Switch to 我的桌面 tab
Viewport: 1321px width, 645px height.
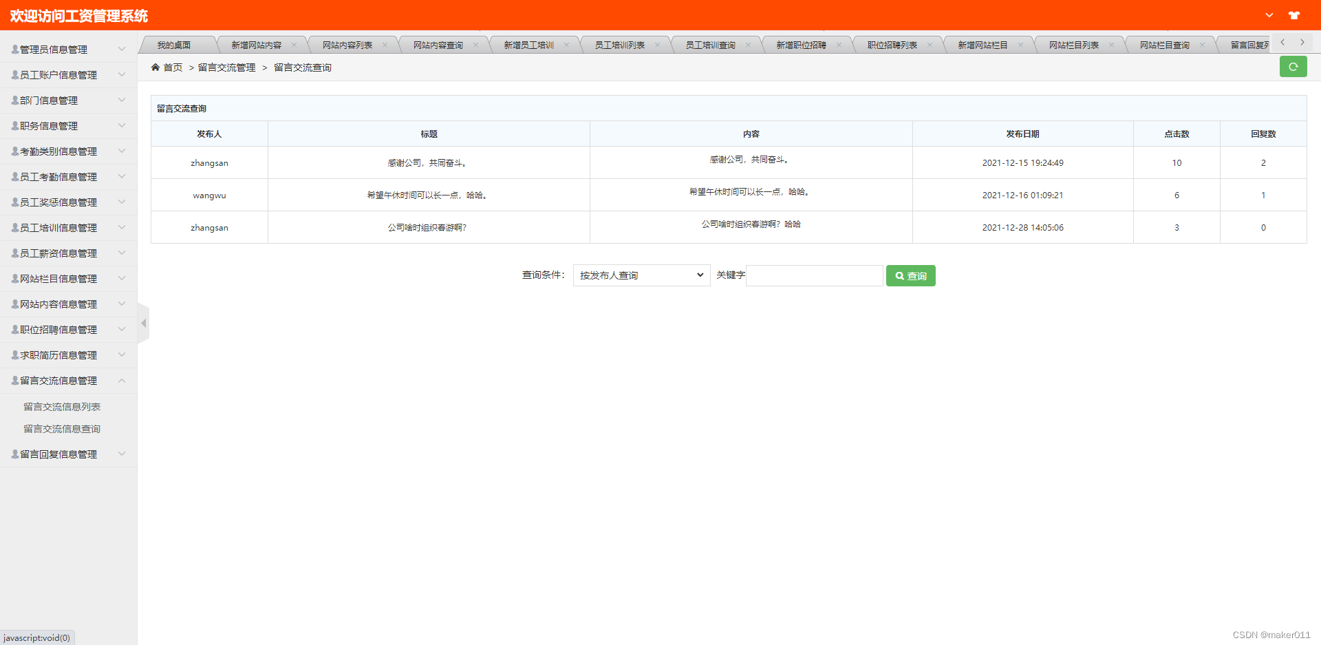174,45
